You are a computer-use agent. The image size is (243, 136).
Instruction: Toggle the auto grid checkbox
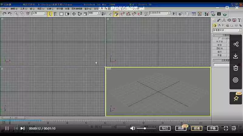tap(219, 38)
